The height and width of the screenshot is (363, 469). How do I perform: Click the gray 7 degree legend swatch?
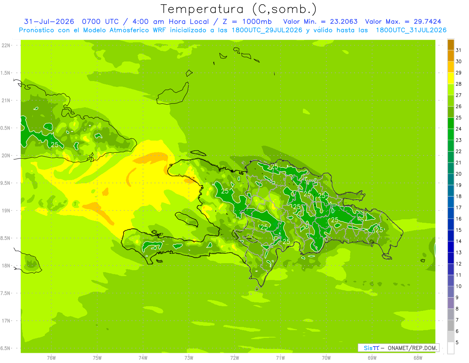pyautogui.click(x=451, y=314)
